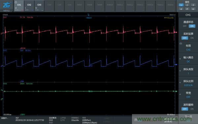Select the CH1 channel tab

coord(19,6)
